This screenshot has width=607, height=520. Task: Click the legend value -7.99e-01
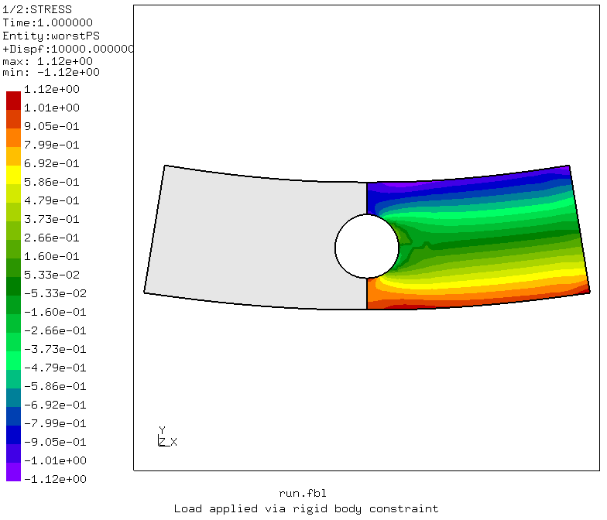tap(55, 423)
